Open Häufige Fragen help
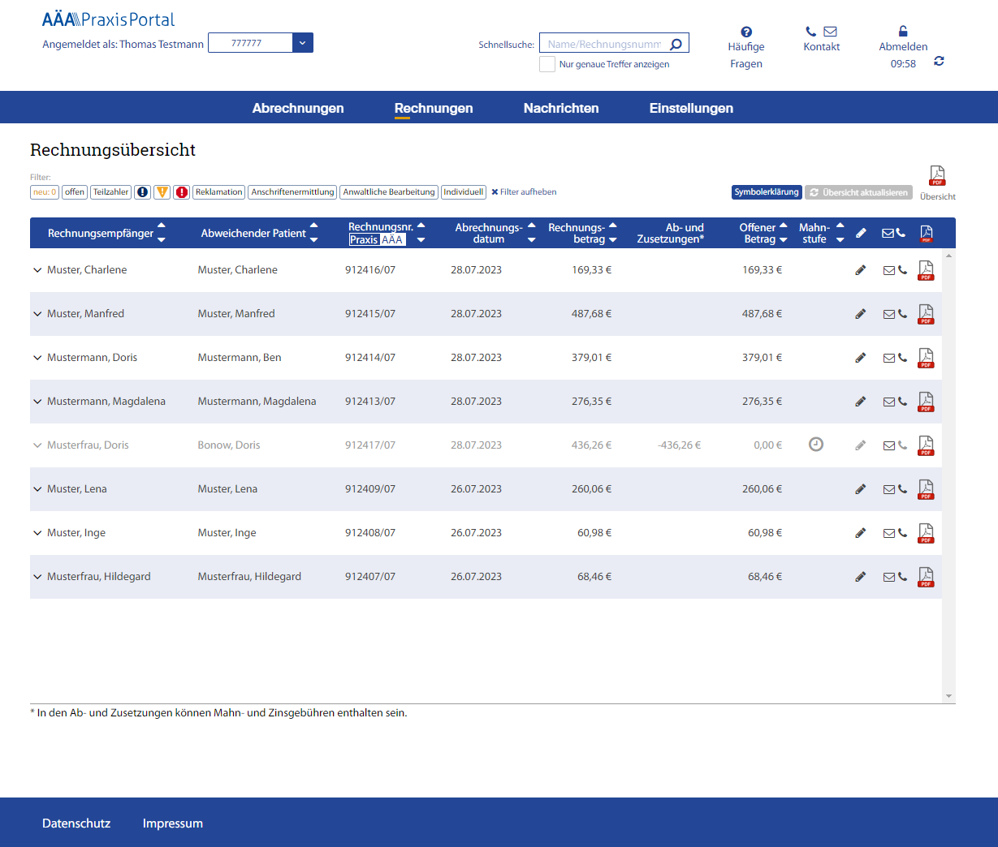This screenshot has height=847, width=998. pyautogui.click(x=745, y=47)
